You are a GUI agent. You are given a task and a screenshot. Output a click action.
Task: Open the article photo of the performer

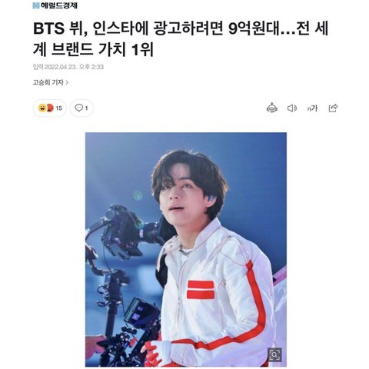click(x=186, y=249)
